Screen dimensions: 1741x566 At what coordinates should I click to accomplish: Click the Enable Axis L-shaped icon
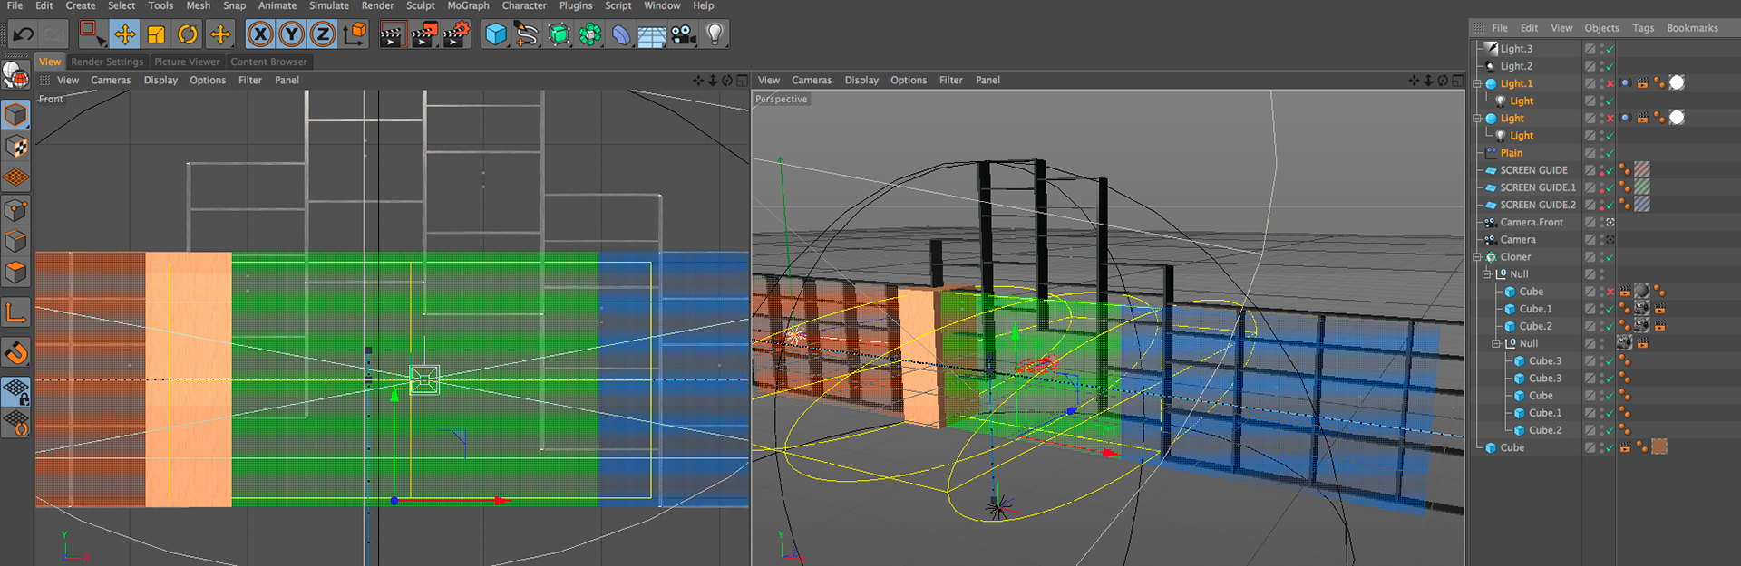click(15, 313)
